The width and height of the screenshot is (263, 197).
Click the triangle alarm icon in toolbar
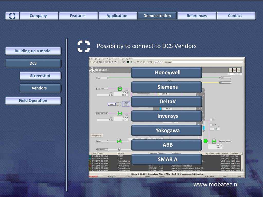click(x=94, y=62)
